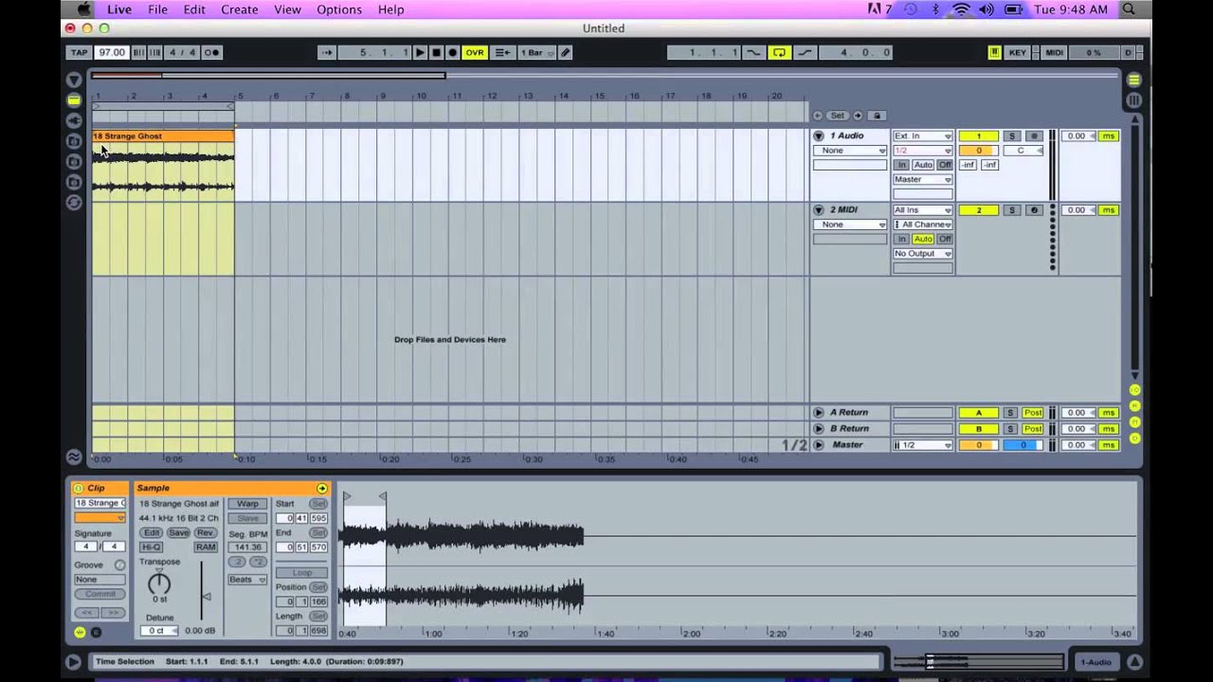
Task: Unfold the A Return track
Action: [x=819, y=412]
